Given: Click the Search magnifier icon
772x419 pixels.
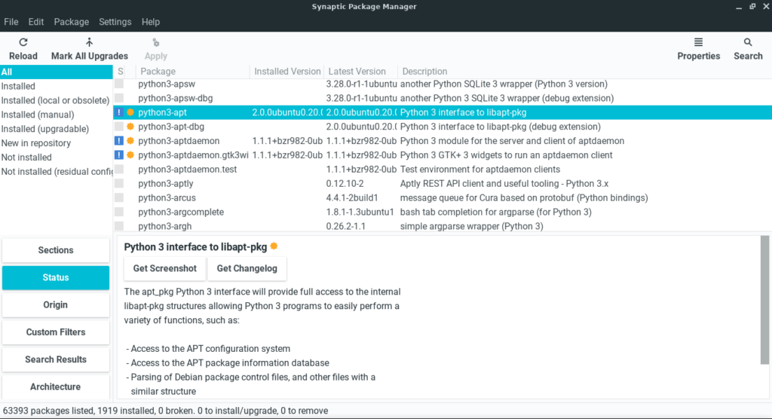Looking at the screenshot, I should [x=748, y=42].
